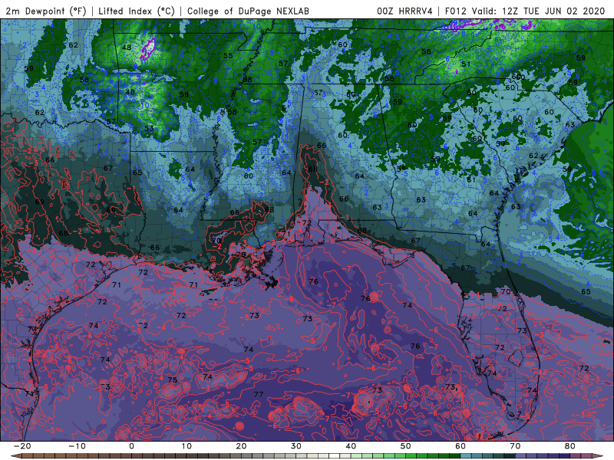Click the '10' color scale label
The height and width of the screenshot is (460, 614).
pos(187,446)
